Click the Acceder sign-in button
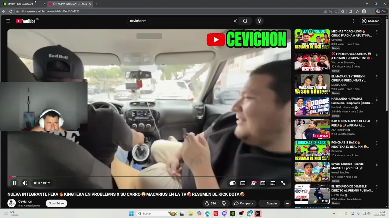Viewport: 389px width, 218px height. tap(370, 21)
